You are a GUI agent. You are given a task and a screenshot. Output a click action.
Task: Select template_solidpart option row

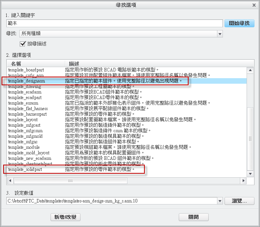click(x=26, y=169)
